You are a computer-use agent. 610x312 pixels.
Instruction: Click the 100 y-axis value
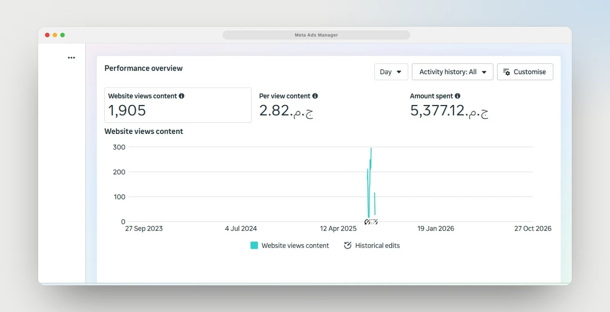[119, 197]
